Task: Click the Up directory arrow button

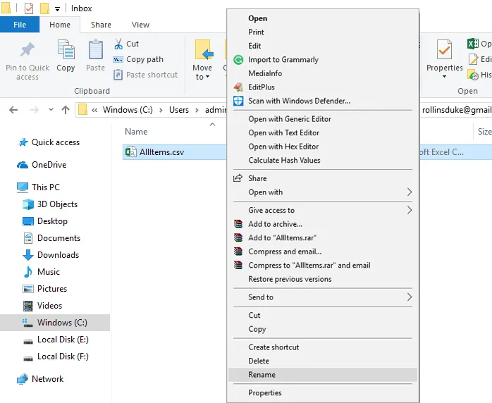Action: [66, 110]
